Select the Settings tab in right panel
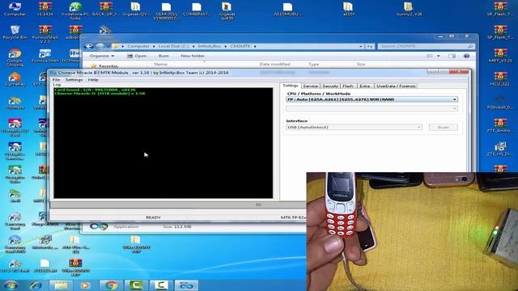 point(291,86)
